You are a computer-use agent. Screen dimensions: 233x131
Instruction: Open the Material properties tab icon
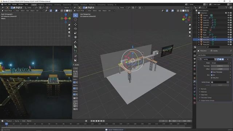195,99
